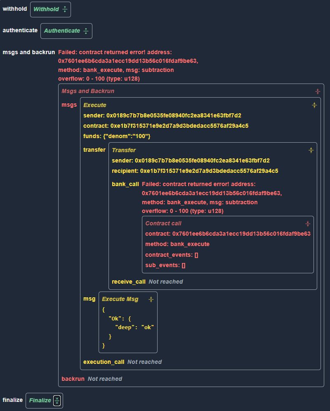This screenshot has height=411, width=330.
Task: Click the authenticate field label
Action: (x=20, y=31)
